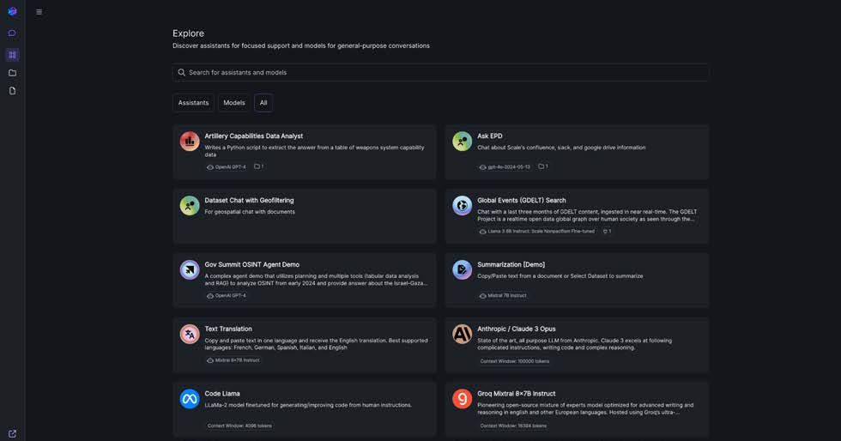Viewport: 841px width, 441px height.
Task: Select the All filter tab
Action: [x=263, y=103]
